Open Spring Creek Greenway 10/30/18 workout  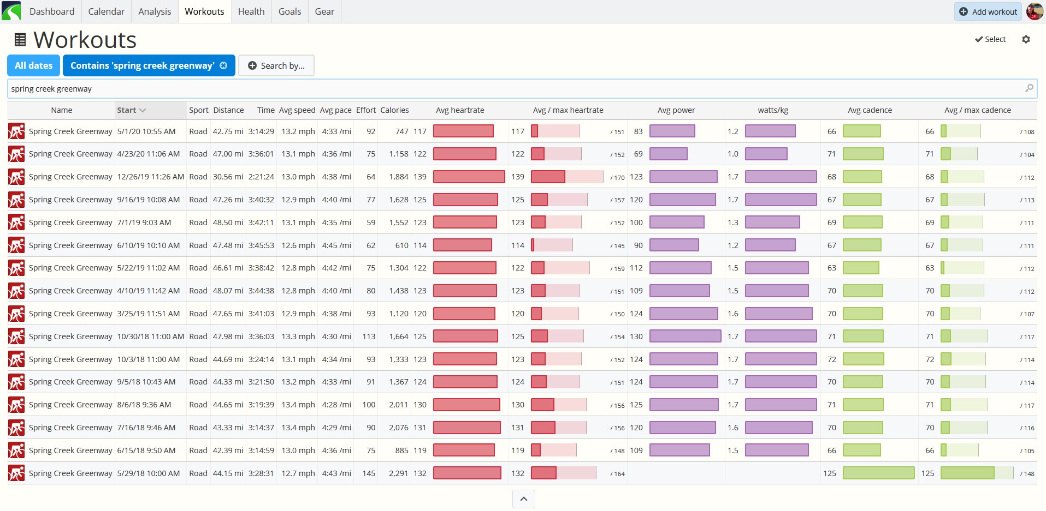(x=70, y=336)
